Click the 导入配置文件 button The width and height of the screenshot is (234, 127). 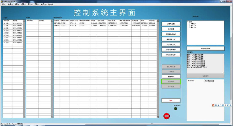coord(171,44)
